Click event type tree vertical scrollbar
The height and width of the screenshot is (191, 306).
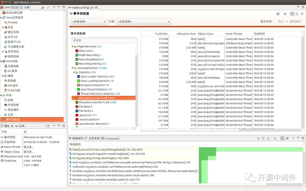137,86
